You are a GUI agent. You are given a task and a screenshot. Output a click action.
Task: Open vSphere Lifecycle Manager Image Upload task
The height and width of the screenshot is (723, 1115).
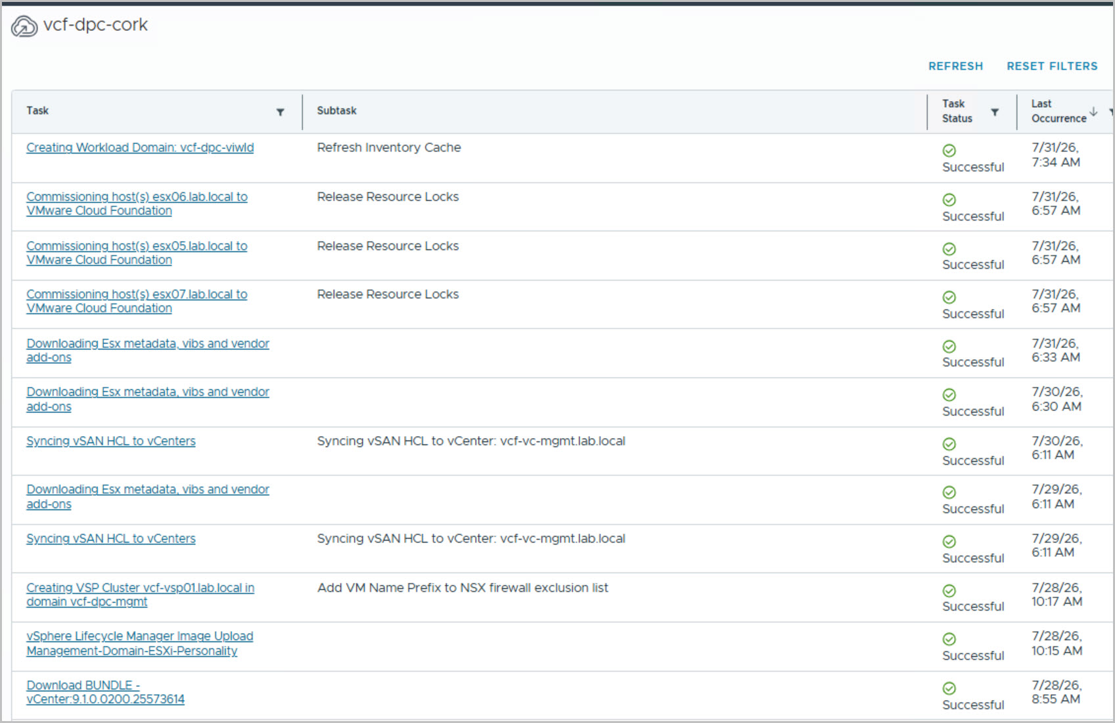[139, 644]
